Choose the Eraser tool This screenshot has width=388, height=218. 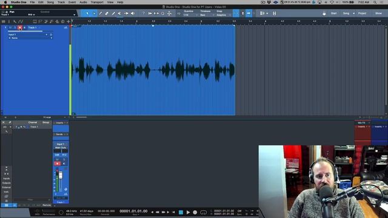[x=107, y=13]
